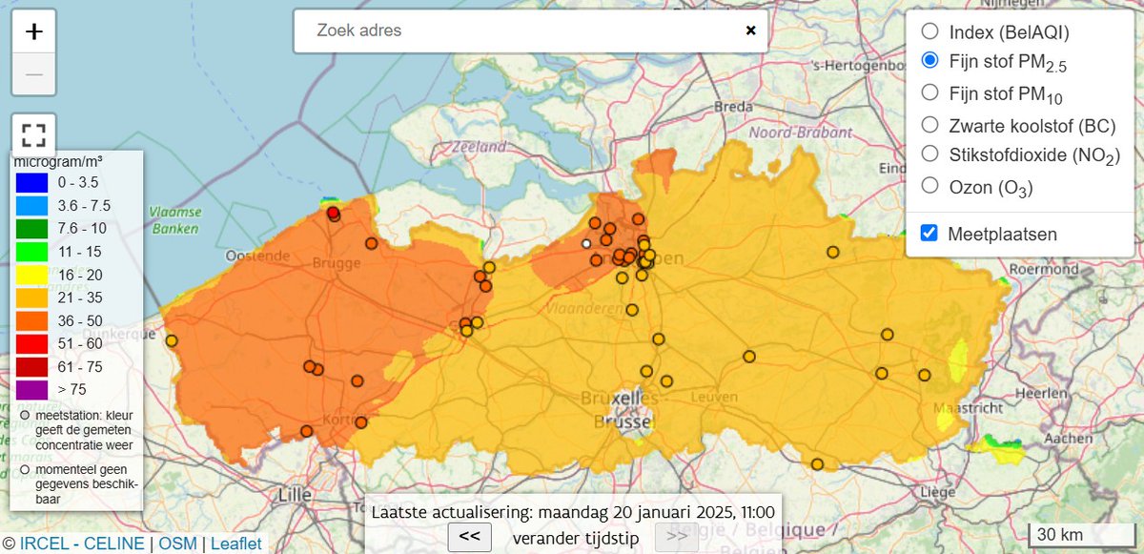Viewport: 1144px width, 554px height.
Task: Click the Bruxelles Brussel map label
Action: point(622,408)
